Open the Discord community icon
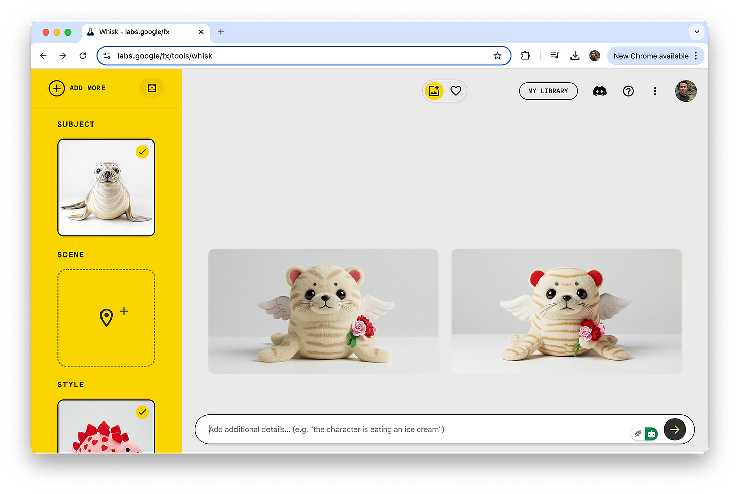The height and width of the screenshot is (494, 739). click(x=600, y=91)
